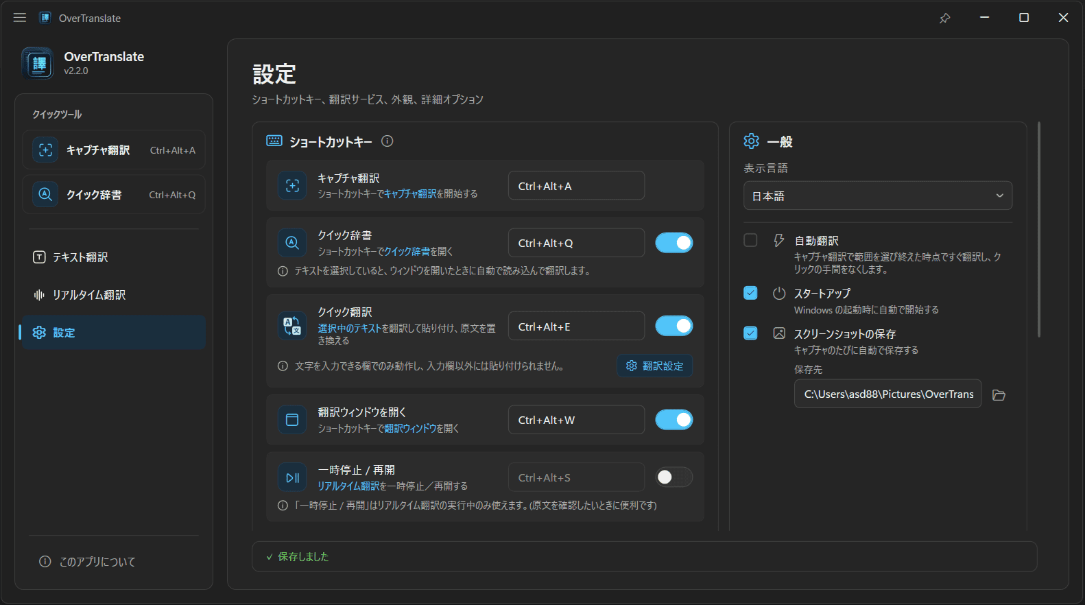Launch クイック辞書 quick tool in sidebar
Viewport: 1085px width, 605px height.
(x=114, y=195)
